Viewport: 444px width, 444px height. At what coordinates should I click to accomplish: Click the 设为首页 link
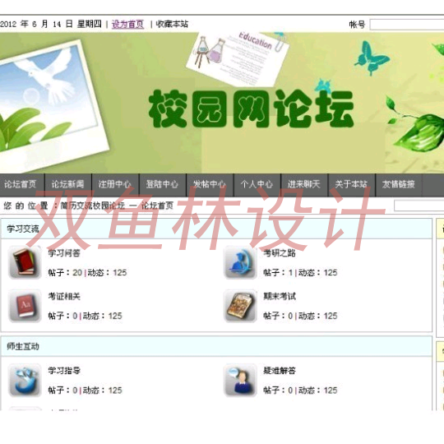(128, 24)
